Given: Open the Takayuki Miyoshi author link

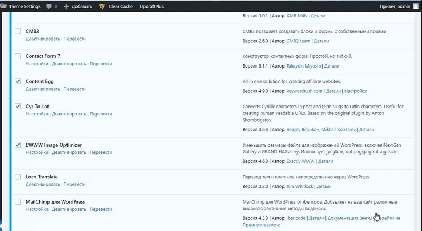Looking at the screenshot, I should [x=304, y=66].
